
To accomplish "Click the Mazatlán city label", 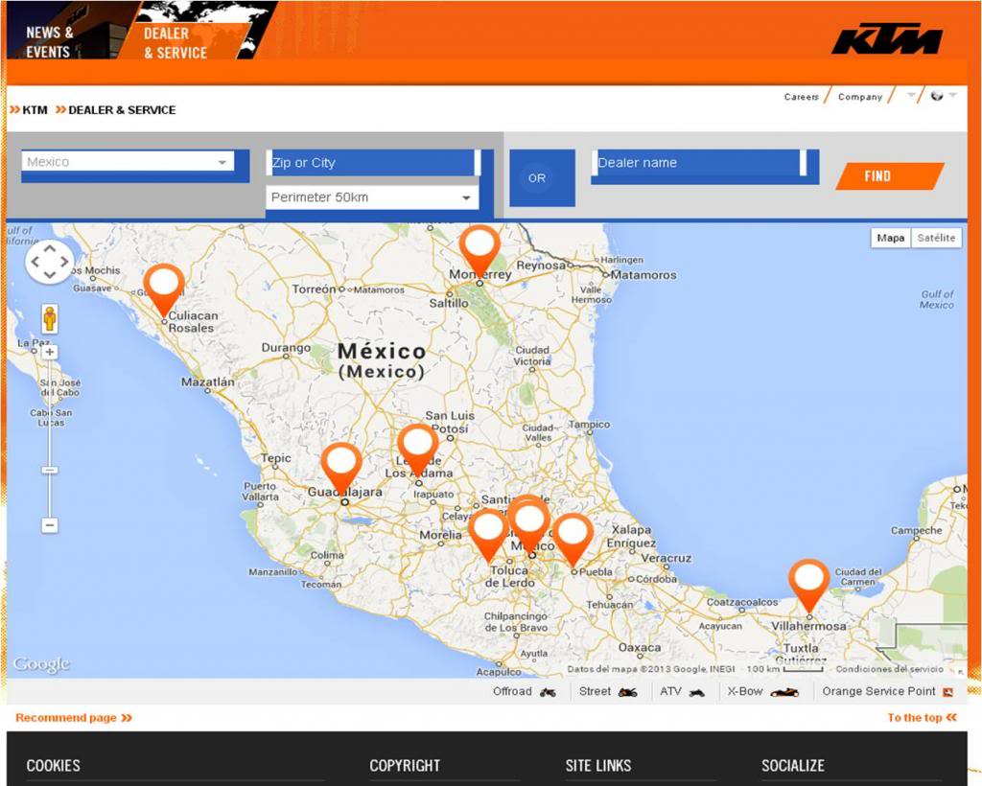I will 208,381.
